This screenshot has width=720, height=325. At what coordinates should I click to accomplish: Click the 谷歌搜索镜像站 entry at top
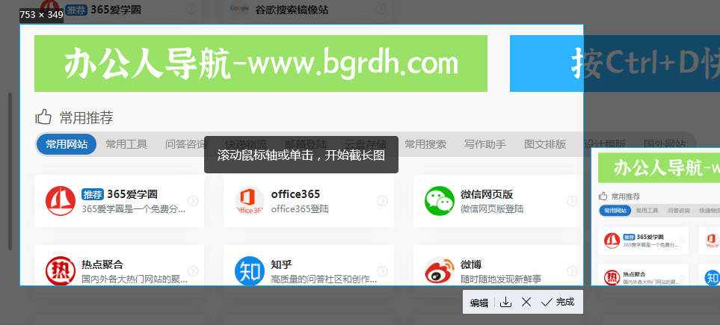(292, 9)
